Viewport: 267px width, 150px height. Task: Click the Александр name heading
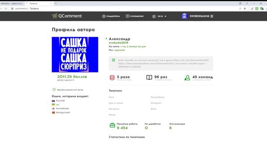click(x=120, y=39)
